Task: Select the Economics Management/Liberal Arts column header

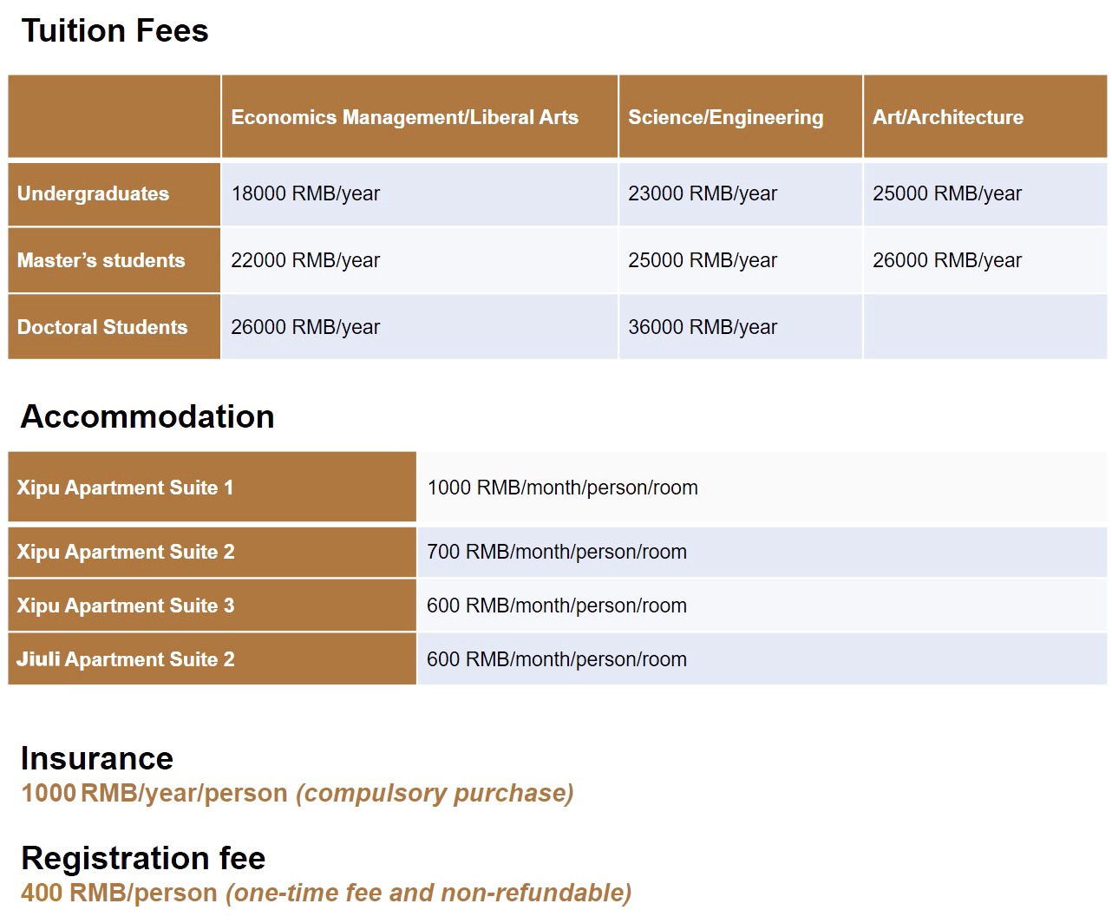Action: pos(404,117)
